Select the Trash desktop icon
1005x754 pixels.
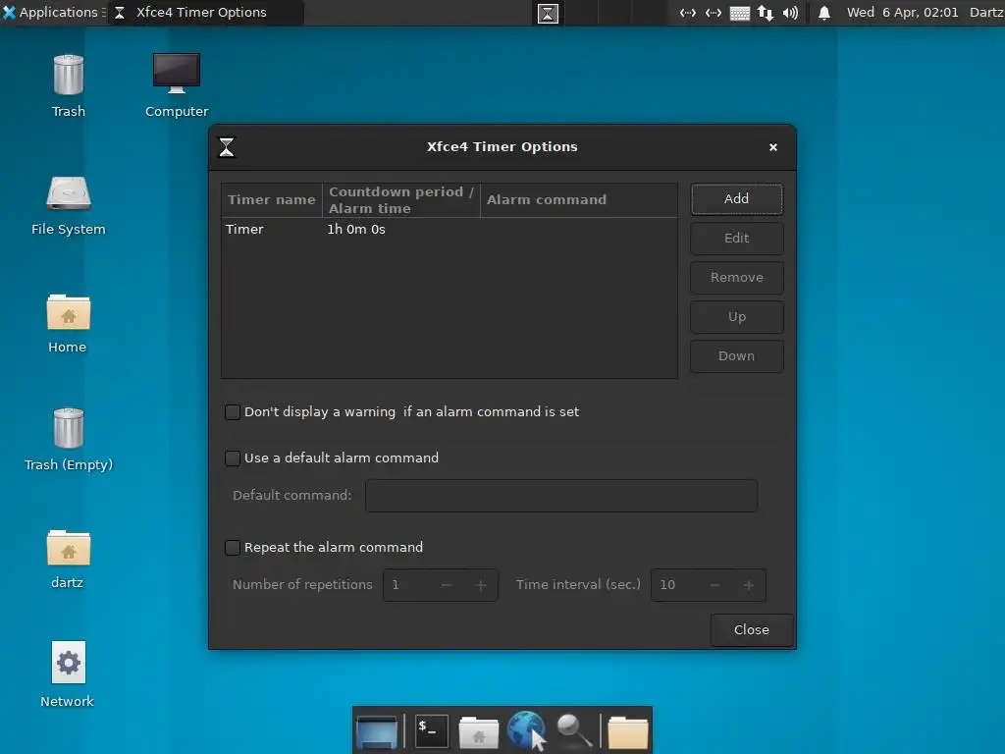pyautogui.click(x=69, y=86)
